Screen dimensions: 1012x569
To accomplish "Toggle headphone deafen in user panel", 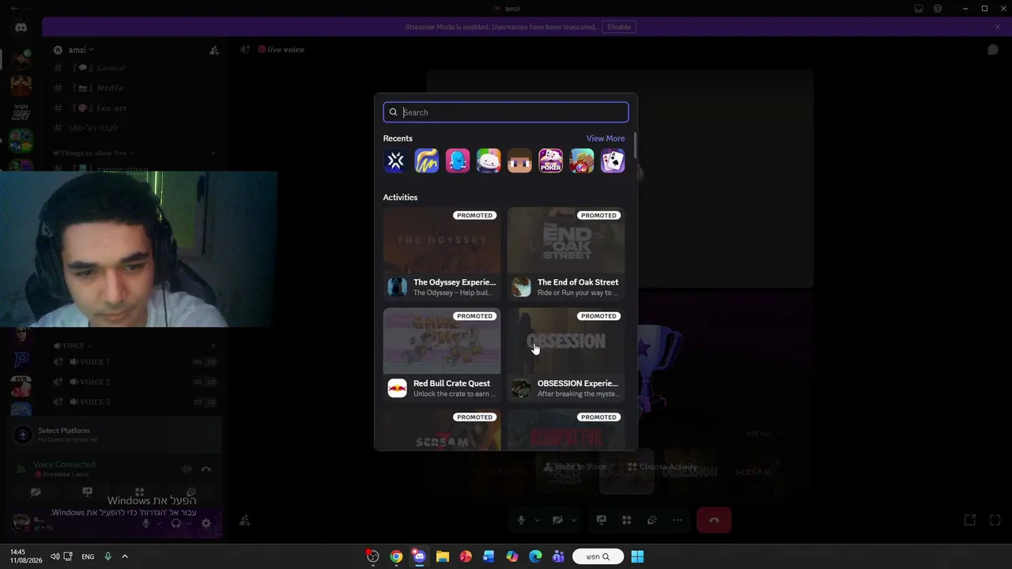I will (176, 523).
